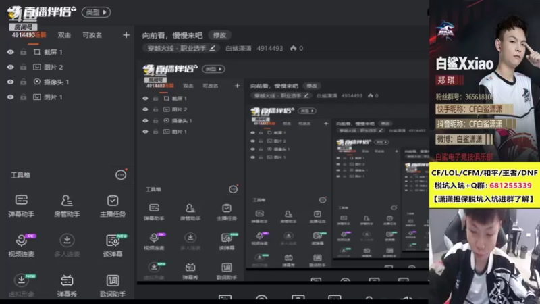The height and width of the screenshot is (304, 540).
Task: Click the 白鲨Xxiao player banner image
Action: click(485, 81)
